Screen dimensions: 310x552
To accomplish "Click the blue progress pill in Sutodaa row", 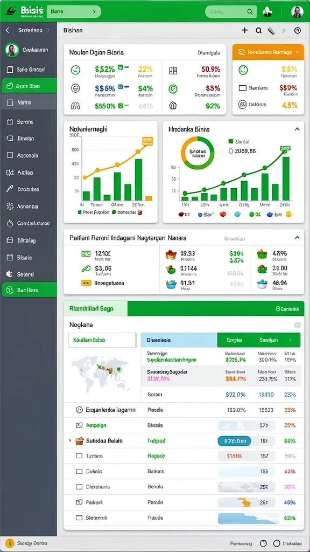I will pyautogui.click(x=235, y=441).
